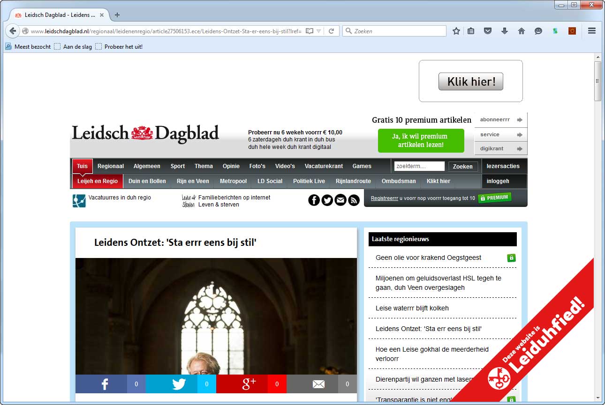Go to Metropool section

[x=233, y=181]
